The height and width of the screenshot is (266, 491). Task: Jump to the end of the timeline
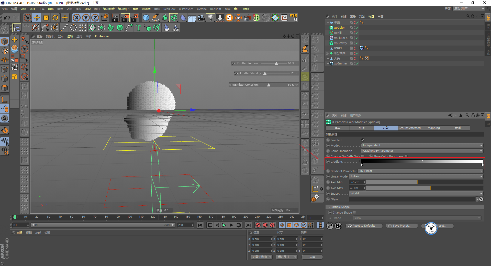pos(248,225)
